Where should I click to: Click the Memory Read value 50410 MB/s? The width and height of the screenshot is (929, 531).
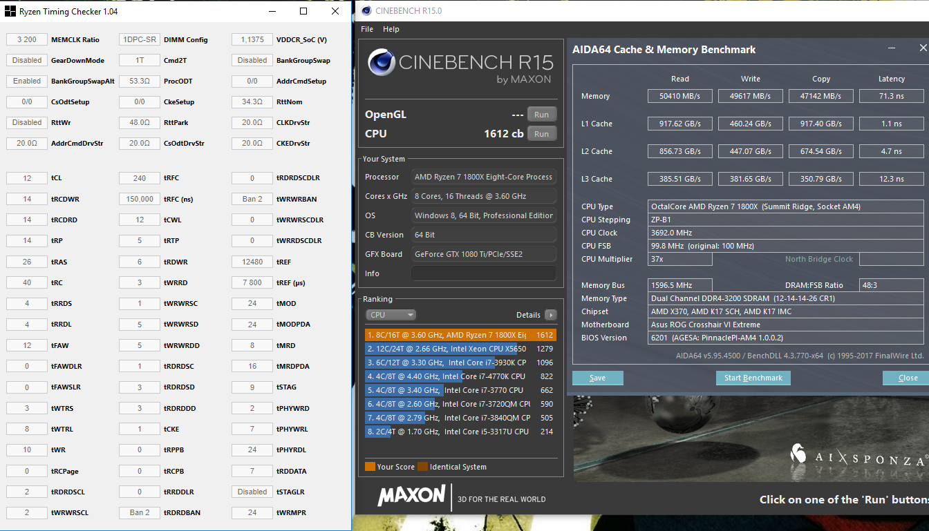click(679, 96)
